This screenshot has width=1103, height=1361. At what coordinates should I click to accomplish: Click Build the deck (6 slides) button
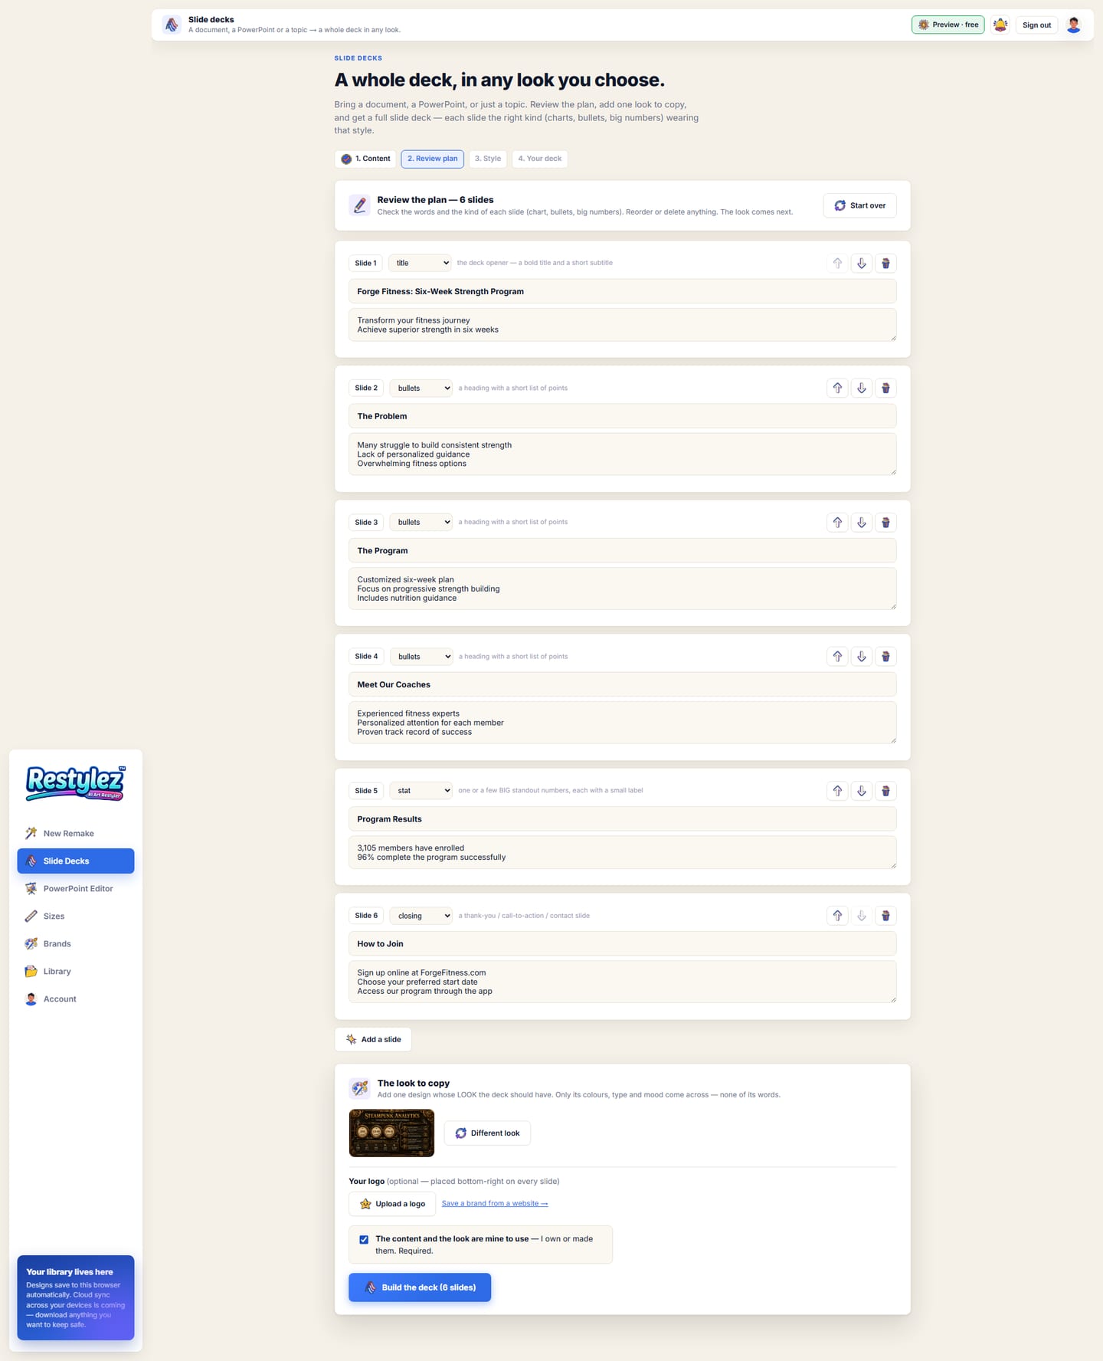pyautogui.click(x=420, y=1287)
